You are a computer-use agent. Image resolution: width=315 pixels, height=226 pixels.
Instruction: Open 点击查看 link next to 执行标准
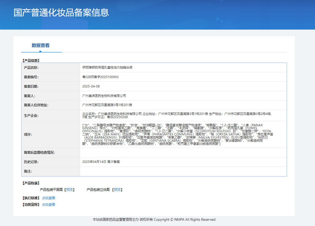coord(48,198)
